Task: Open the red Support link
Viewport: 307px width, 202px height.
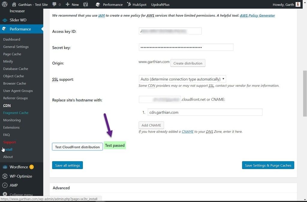Action: pyautogui.click(x=9, y=142)
